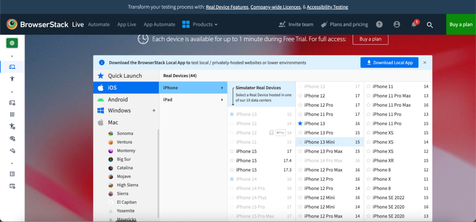Open the search icon in the navbar
The width and height of the screenshot is (476, 222).
coord(430,24)
